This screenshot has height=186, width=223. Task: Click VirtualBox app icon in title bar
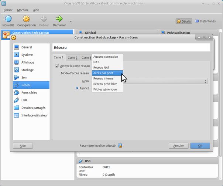tap(4, 3)
